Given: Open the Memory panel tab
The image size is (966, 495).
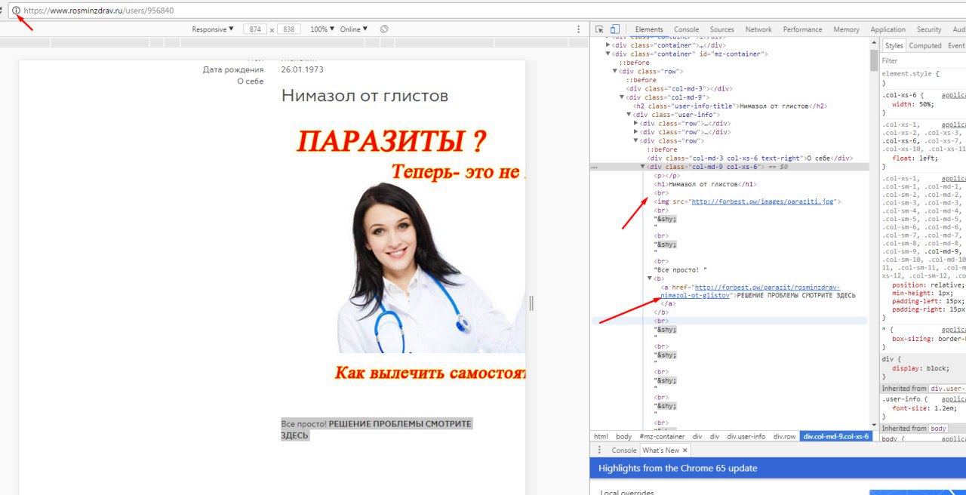Looking at the screenshot, I should tap(846, 29).
